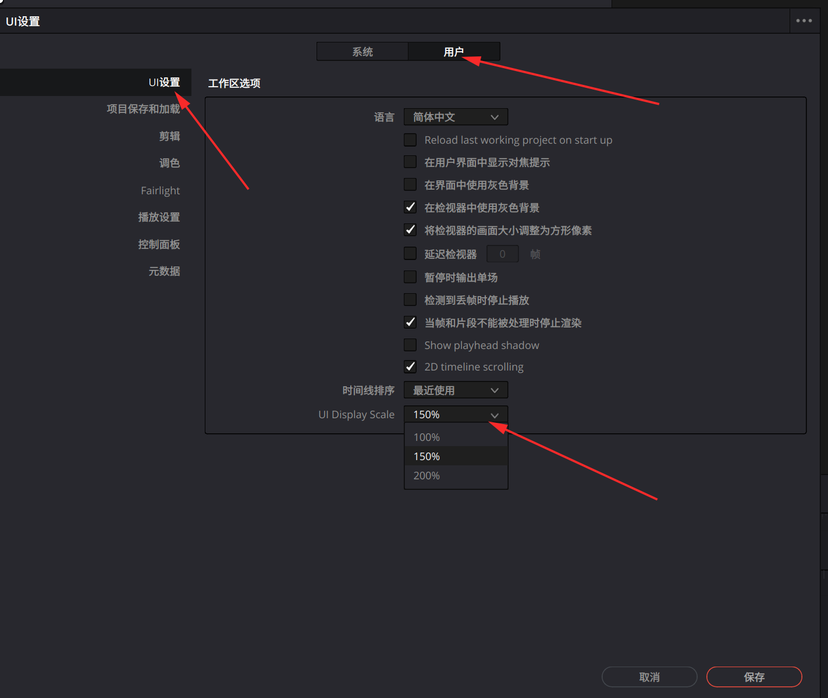Viewport: 828px width, 698px height.
Task: Open the 时间线排序 dropdown
Action: (456, 390)
